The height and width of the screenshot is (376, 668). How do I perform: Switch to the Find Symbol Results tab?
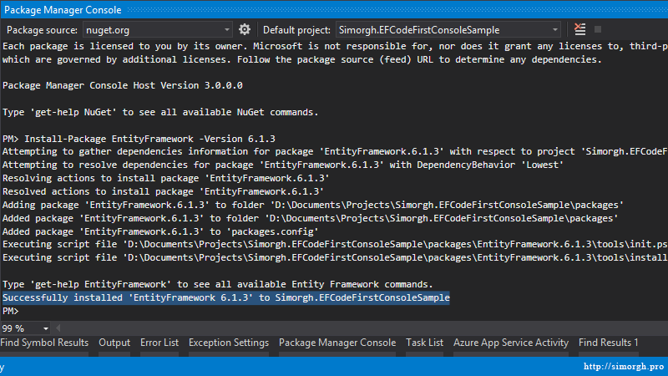(44, 343)
